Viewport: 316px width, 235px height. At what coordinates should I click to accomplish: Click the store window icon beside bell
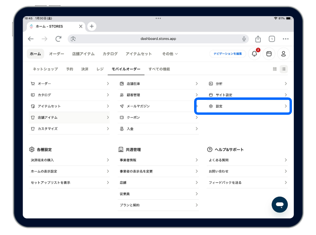pos(269,54)
